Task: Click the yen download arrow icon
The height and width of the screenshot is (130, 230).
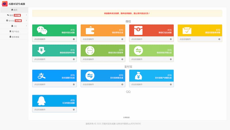Action: point(41,51)
